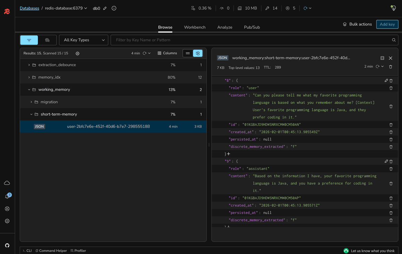Open the Profiler at the bottom bar
The image size is (402, 254).
[78, 250]
